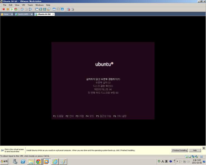Suspend the VM with the pause icon
Image resolution: width=206 pixels, height=165 pixels.
(x=8, y=9)
